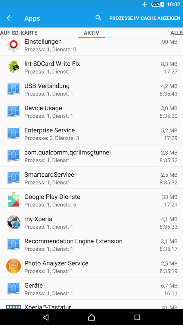Tap the Photo Analyzer Service orange icon

coord(14,266)
